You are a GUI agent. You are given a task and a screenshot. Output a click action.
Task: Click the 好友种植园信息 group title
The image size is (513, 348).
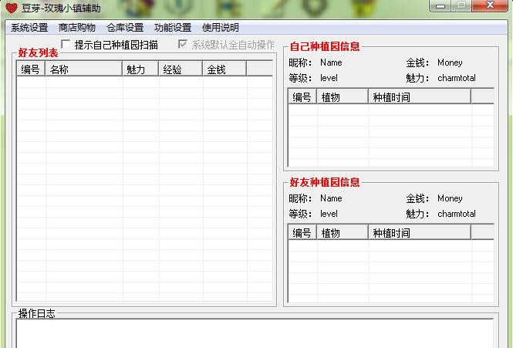(x=325, y=182)
